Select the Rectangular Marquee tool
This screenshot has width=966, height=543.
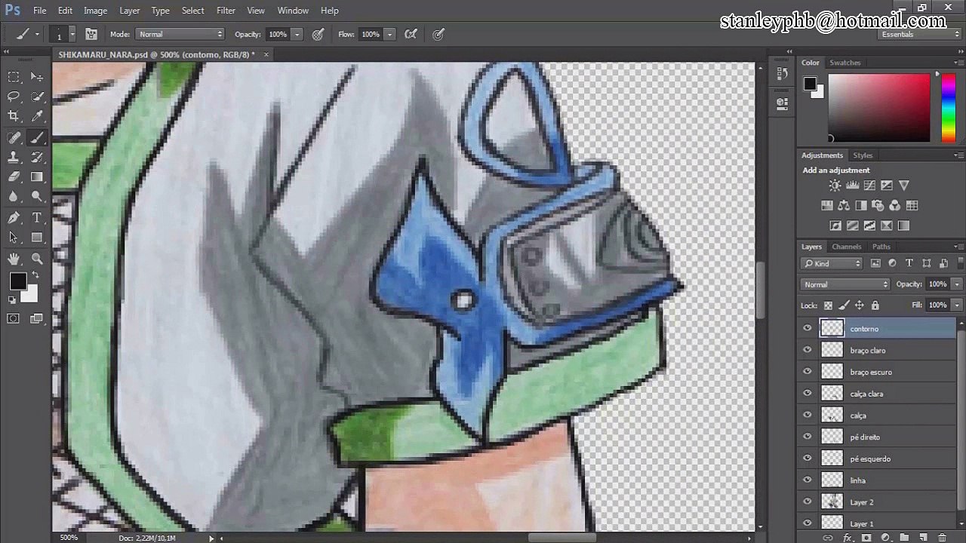click(x=14, y=77)
